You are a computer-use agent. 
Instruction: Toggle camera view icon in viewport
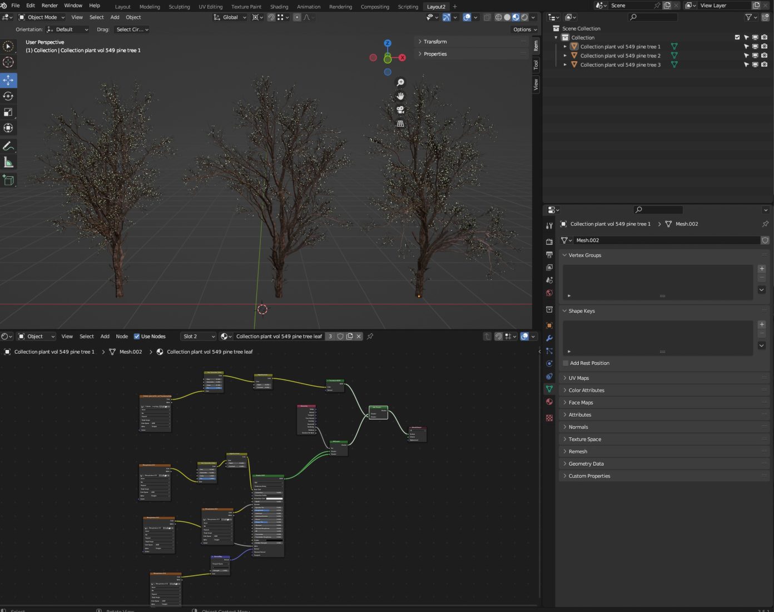400,110
